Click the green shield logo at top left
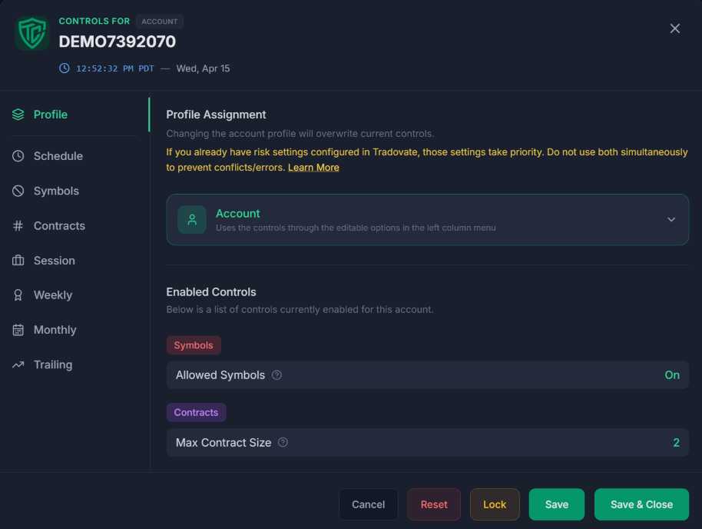 pyautogui.click(x=31, y=34)
